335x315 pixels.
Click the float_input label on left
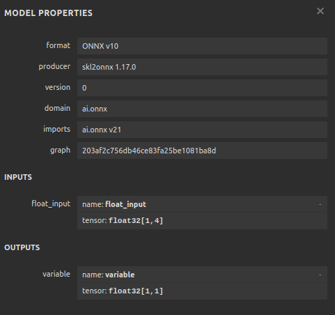tap(51, 203)
